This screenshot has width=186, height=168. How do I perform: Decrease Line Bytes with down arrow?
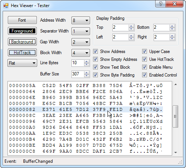tap(87, 64)
